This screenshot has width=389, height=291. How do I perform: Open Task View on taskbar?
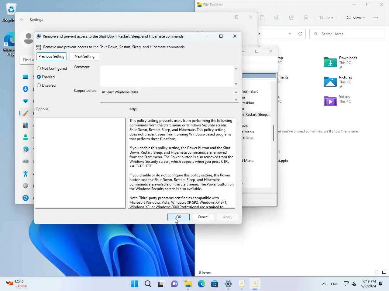[x=161, y=284]
